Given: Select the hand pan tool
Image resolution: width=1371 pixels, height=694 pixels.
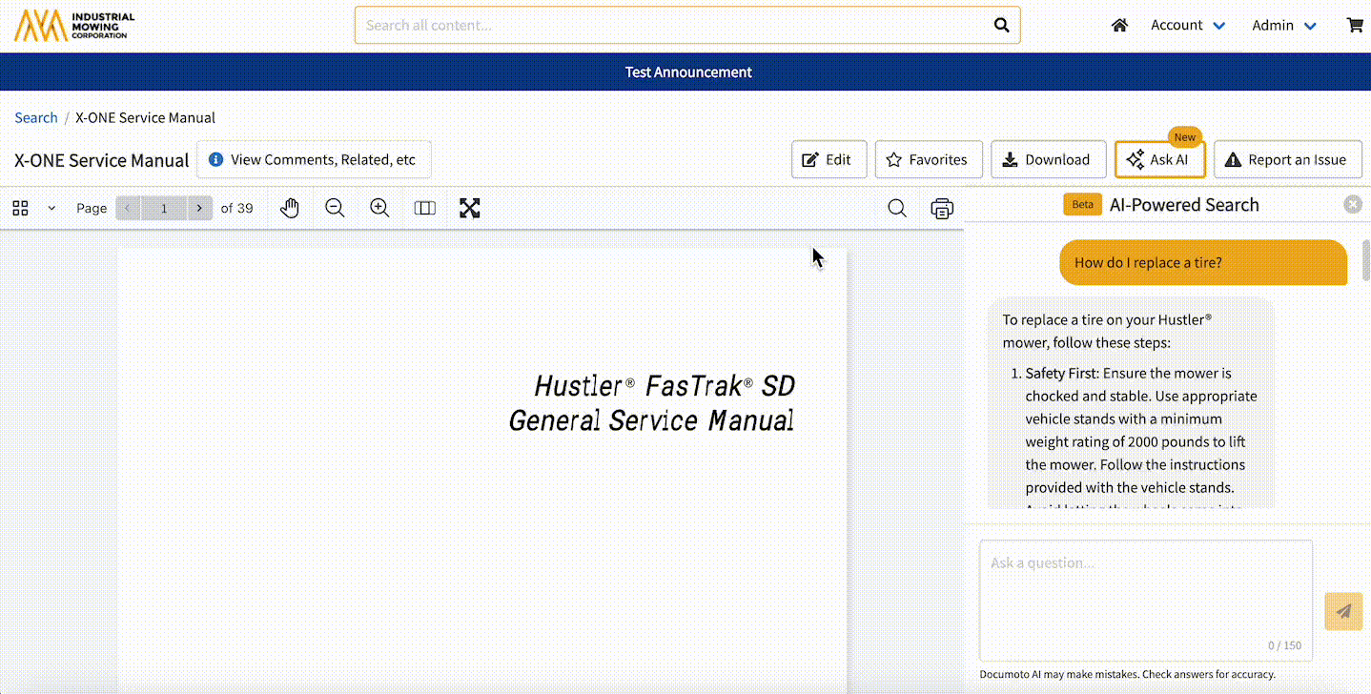Looking at the screenshot, I should click(290, 208).
